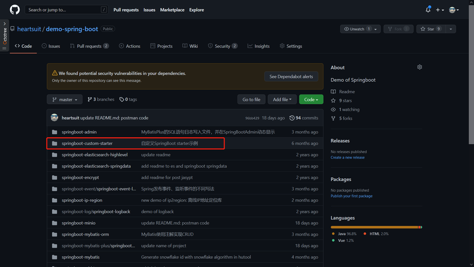View 3 branches
Screen dimensions: 474x267
101,99
